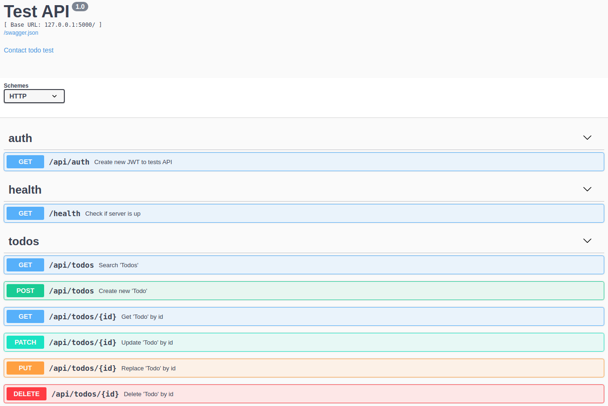608x406 pixels.
Task: Click the Base URL 127.0.0.1:5000 text
Action: pyautogui.click(x=53, y=24)
